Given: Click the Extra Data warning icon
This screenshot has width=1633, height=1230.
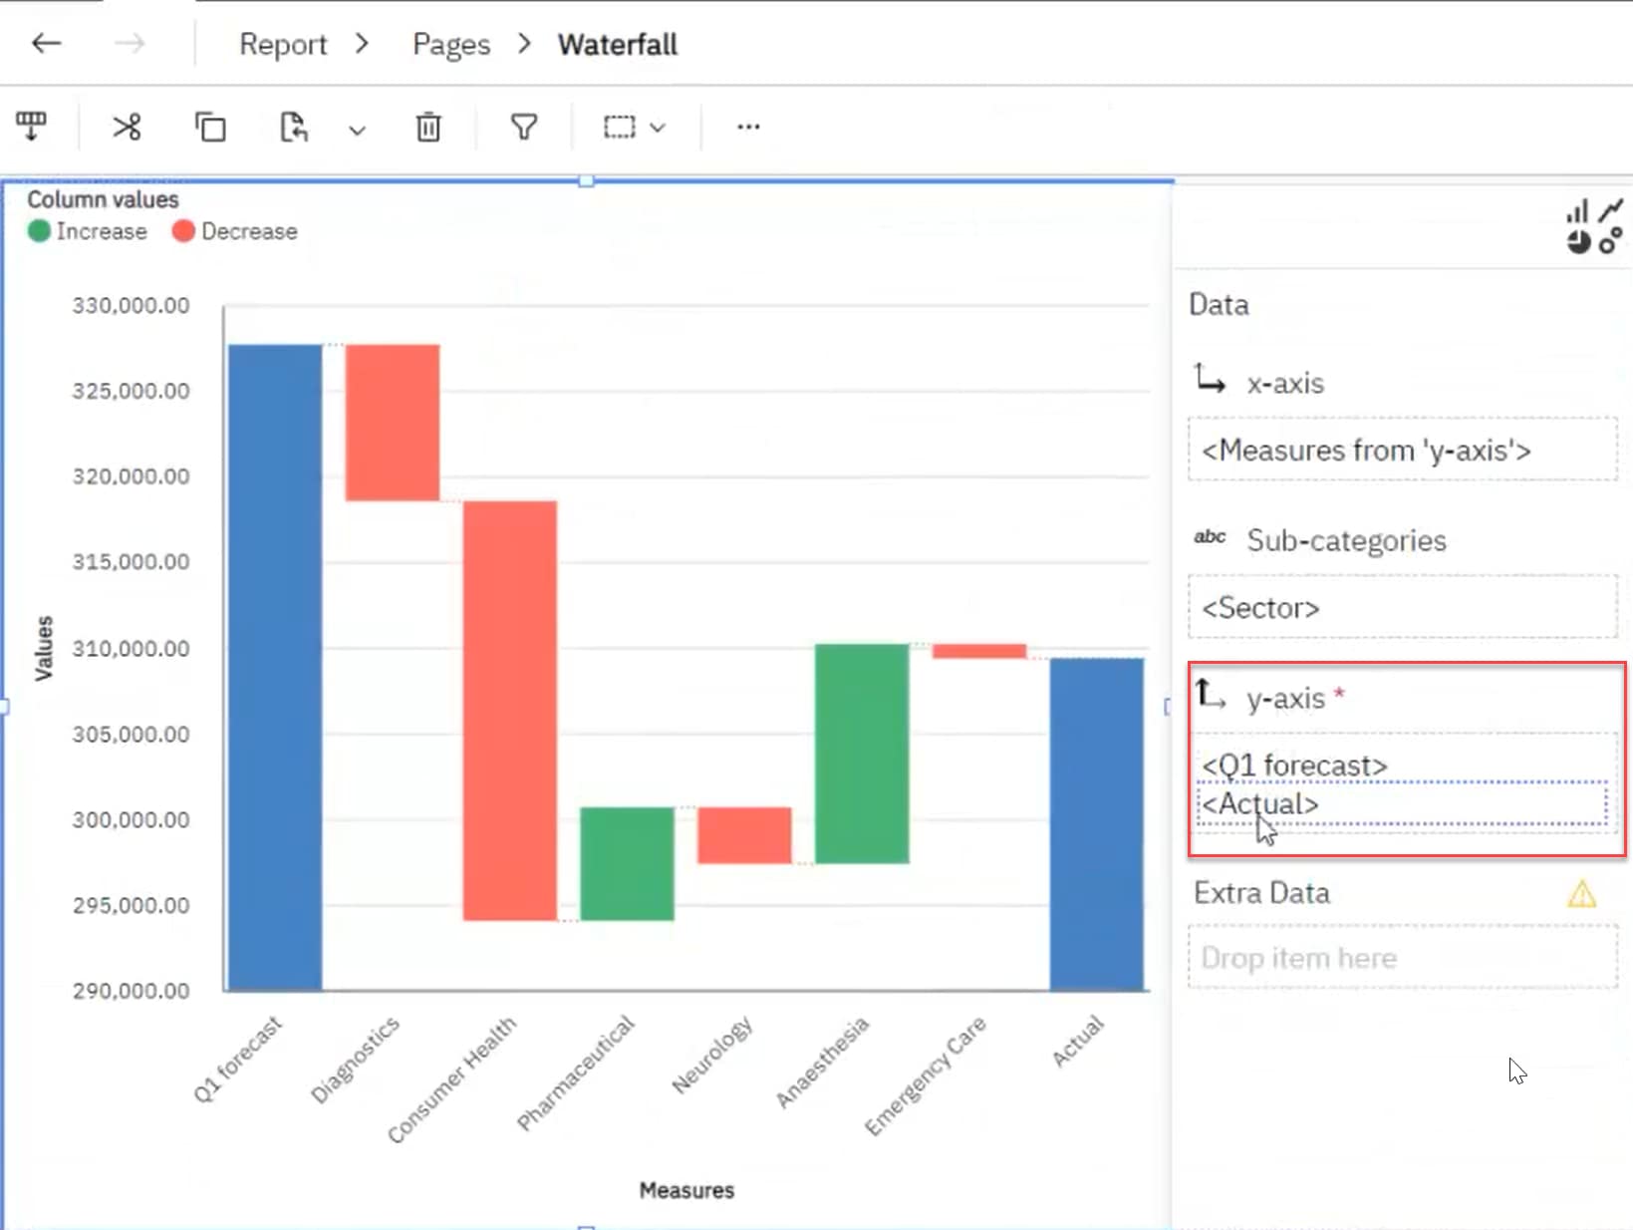Looking at the screenshot, I should coord(1581,894).
